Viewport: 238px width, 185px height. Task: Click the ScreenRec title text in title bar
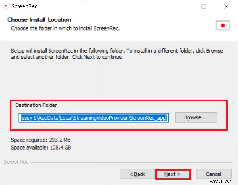point(25,6)
